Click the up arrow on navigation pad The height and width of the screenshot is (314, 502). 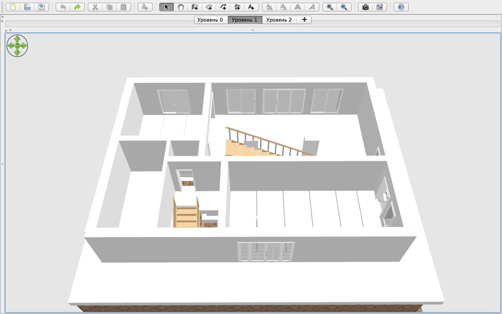coord(17,38)
